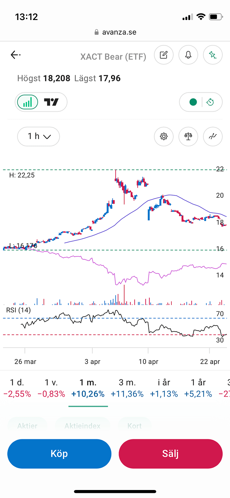Tap the XACT Bear (ETF) title
This screenshot has height=498, width=230.
(113, 57)
